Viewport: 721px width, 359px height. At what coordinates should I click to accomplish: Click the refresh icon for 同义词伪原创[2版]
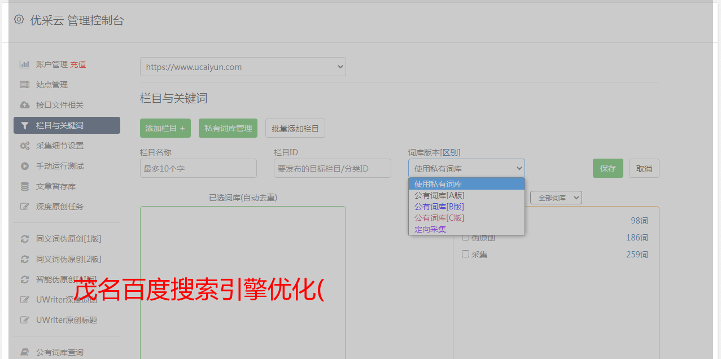point(24,259)
